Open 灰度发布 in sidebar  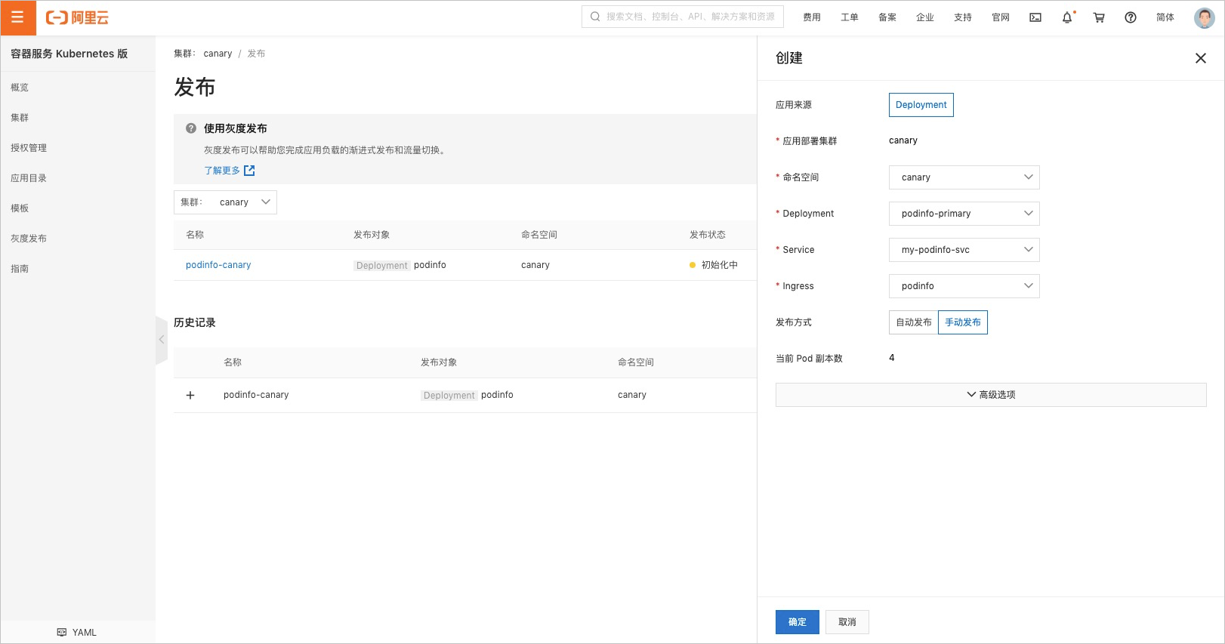pyautogui.click(x=29, y=239)
